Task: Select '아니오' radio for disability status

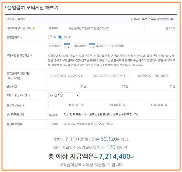Action: (60, 37)
